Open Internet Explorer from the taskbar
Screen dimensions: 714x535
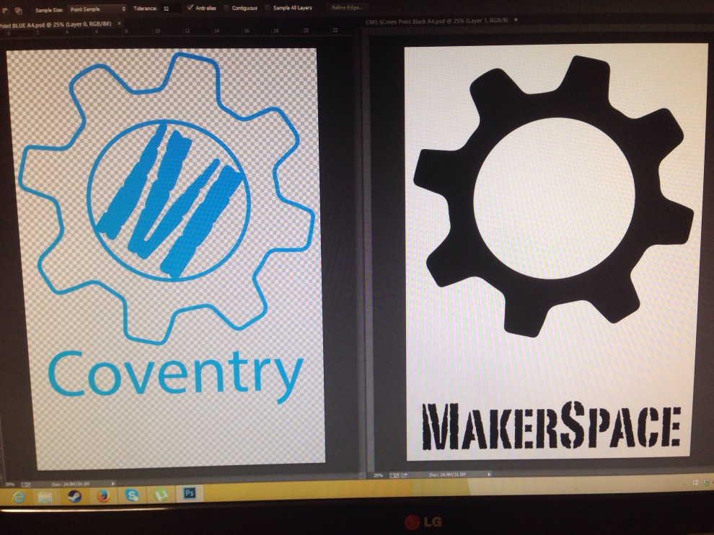point(18,498)
